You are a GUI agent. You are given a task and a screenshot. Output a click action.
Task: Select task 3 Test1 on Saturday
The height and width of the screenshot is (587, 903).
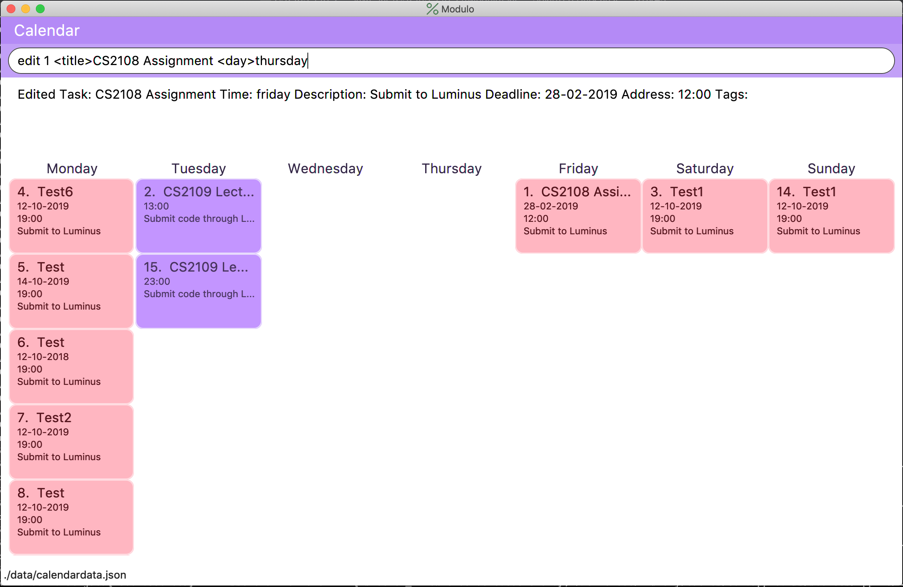[x=705, y=215]
